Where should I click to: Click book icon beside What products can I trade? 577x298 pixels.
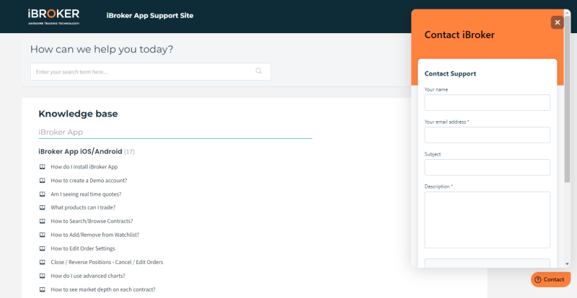43,207
